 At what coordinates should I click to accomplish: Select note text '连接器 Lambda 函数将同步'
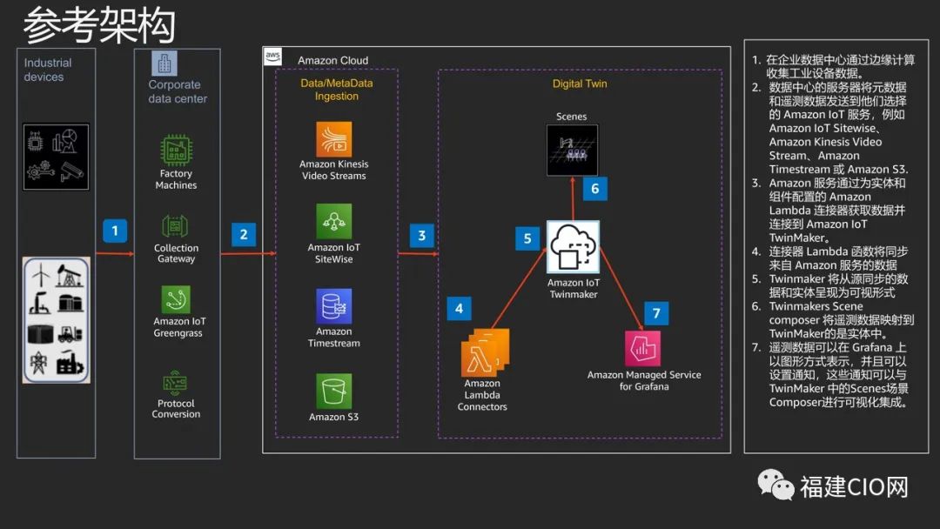point(838,251)
